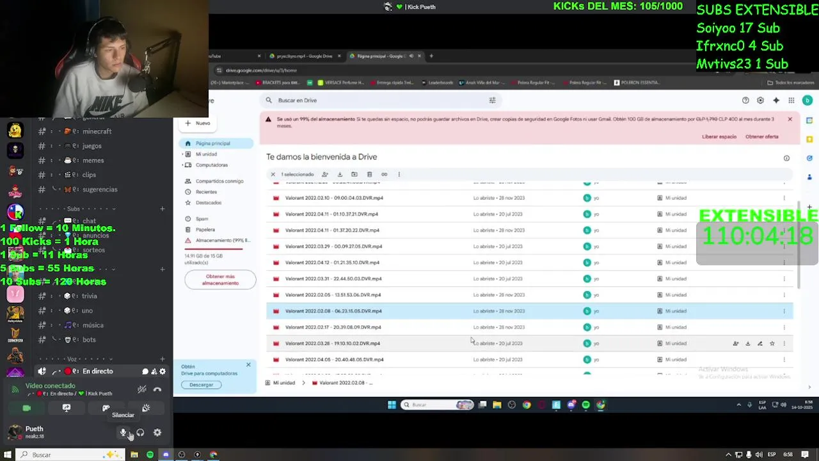Open Discord activities controller button

pyautogui.click(x=106, y=408)
